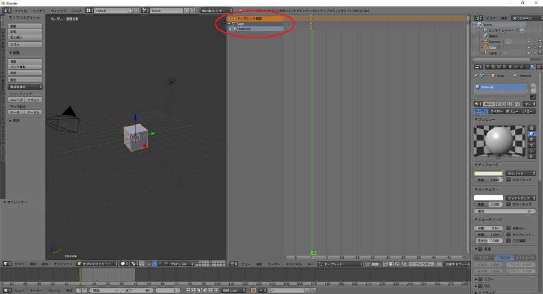
Task: Switch to the ワイヤー material type tab
Action: coord(496,111)
